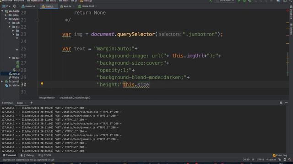This screenshot has width=293, height=164.
Task: Click the yellow lightbulb quick-fix icon on line 30
Action: pos(42,84)
